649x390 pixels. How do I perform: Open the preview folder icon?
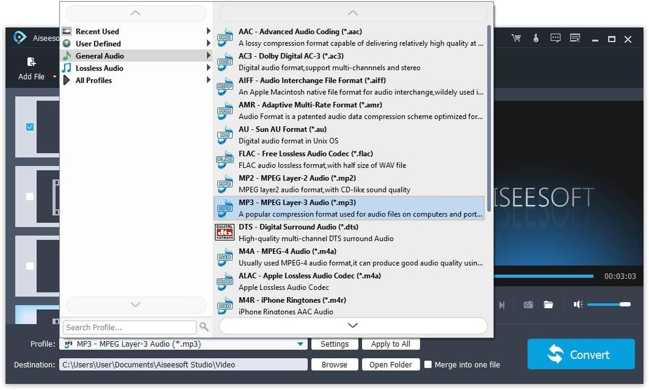tap(548, 304)
